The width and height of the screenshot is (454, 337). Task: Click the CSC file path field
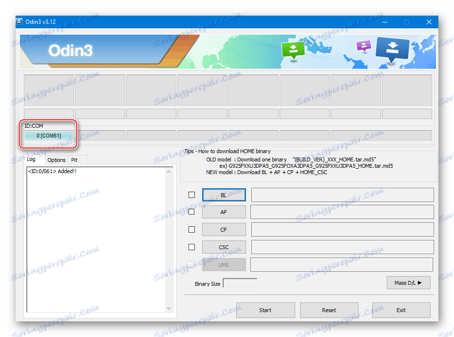342,247
